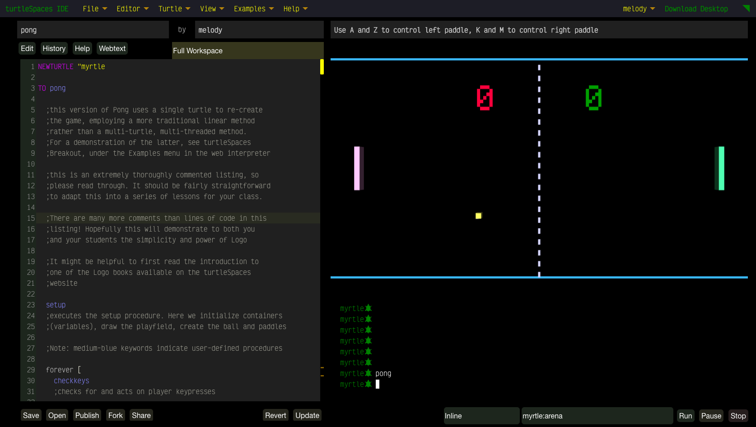Click the Download Desktop link
Image resolution: width=756 pixels, height=427 pixels.
(x=696, y=9)
